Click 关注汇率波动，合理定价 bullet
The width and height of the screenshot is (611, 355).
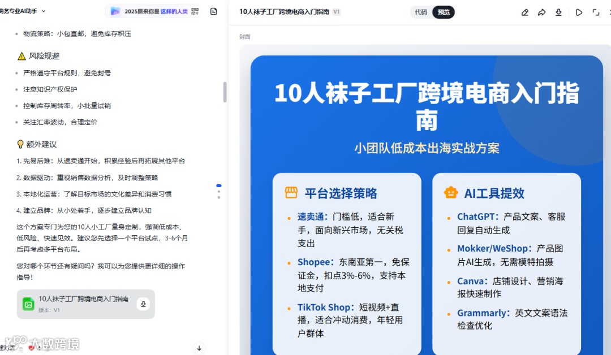[61, 122]
